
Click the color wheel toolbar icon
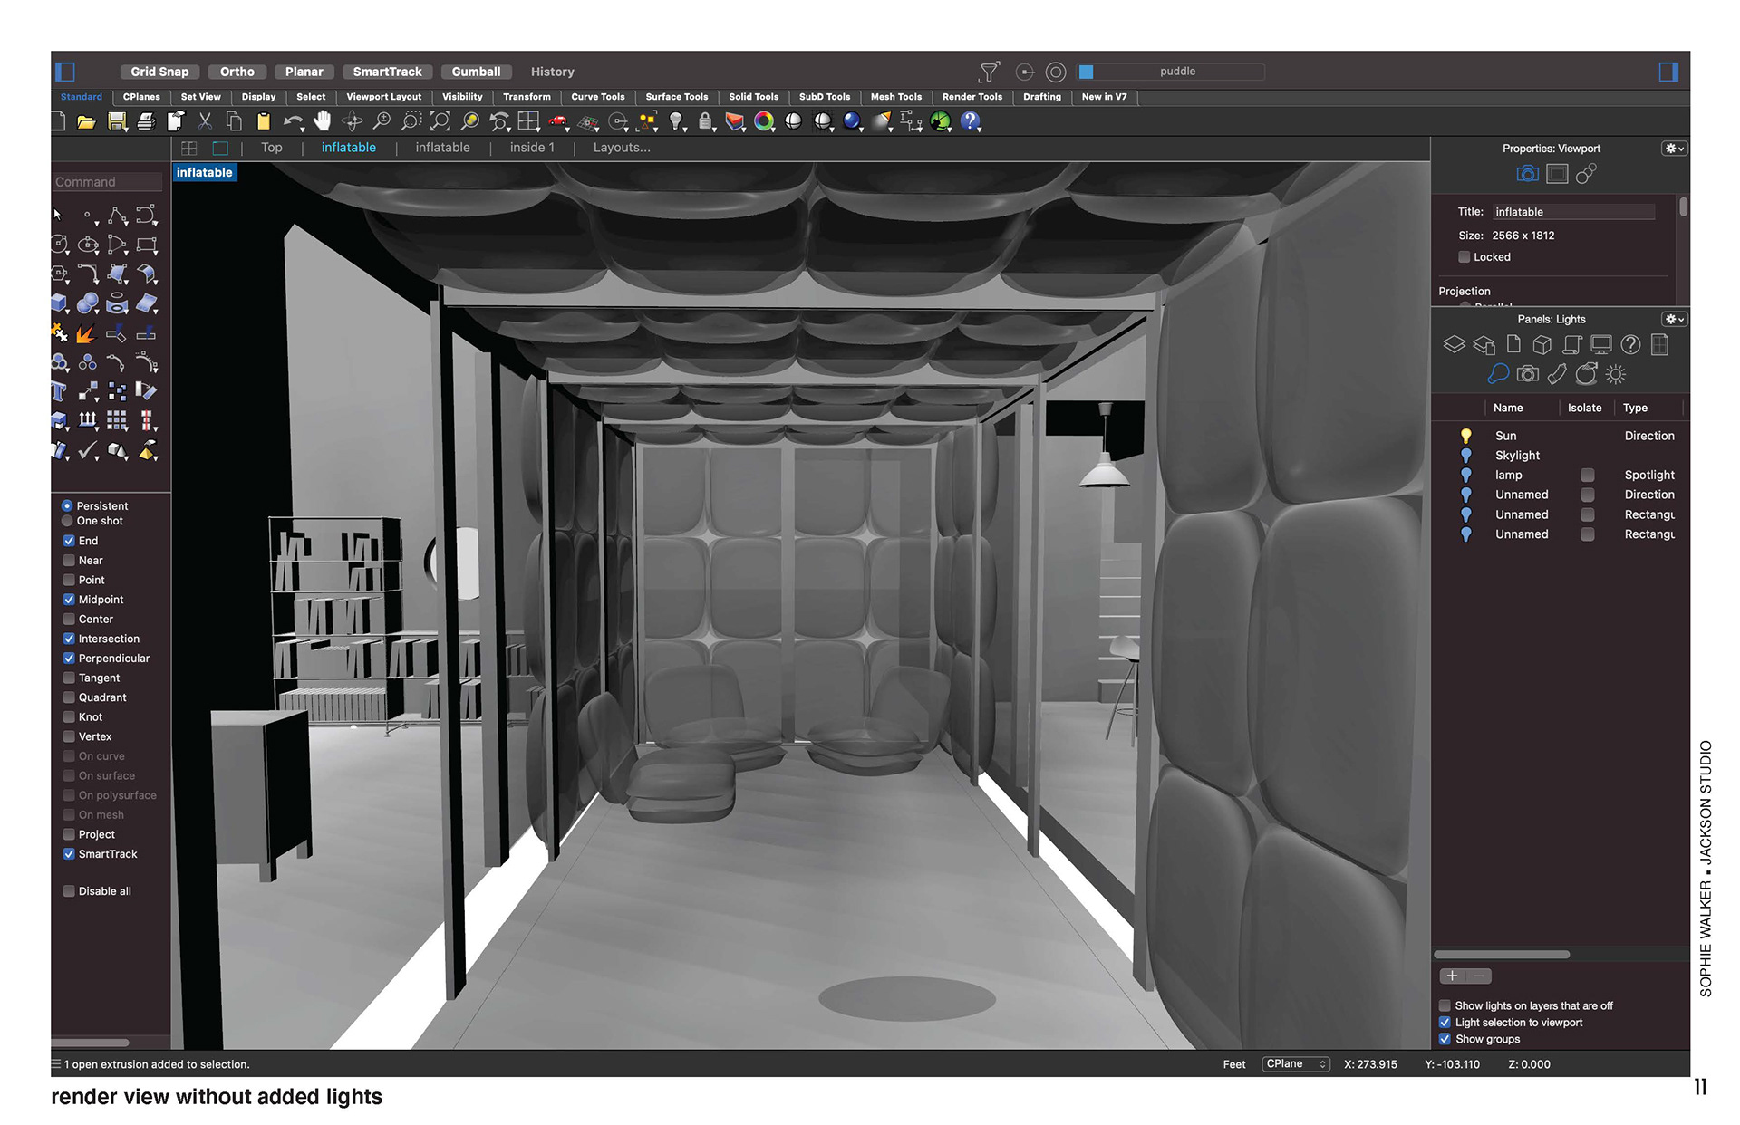tap(764, 121)
